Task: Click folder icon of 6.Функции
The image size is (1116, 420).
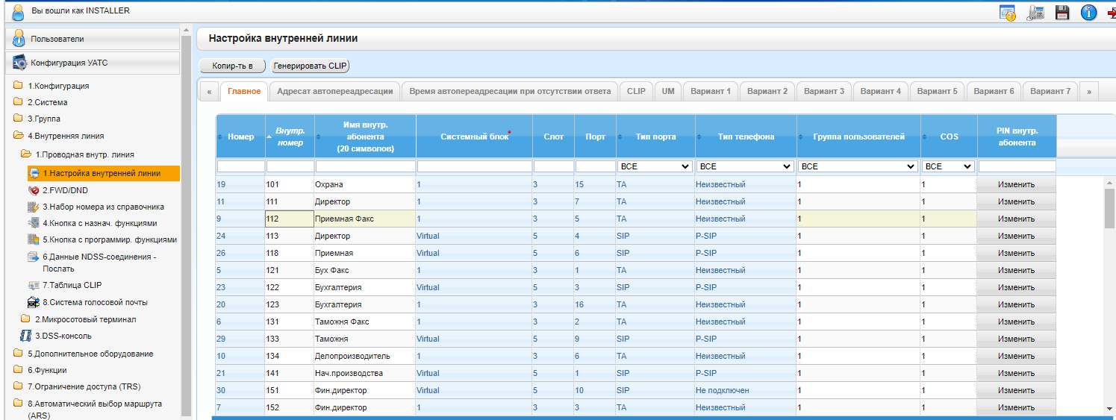Action: pos(18,370)
